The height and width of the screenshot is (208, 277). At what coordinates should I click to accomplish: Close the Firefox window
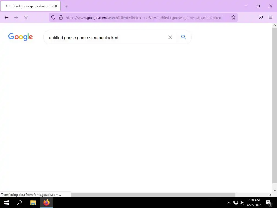[x=271, y=6]
